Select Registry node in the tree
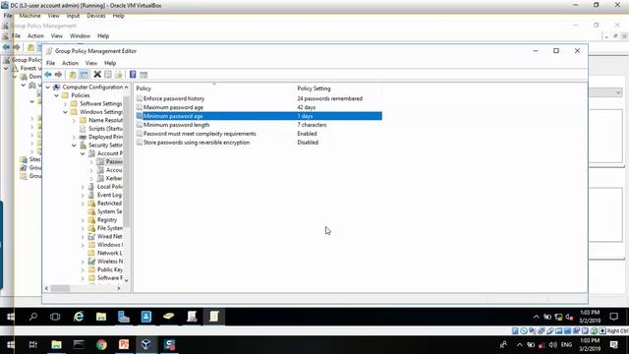Viewport: 629px width, 354px height. tap(107, 220)
